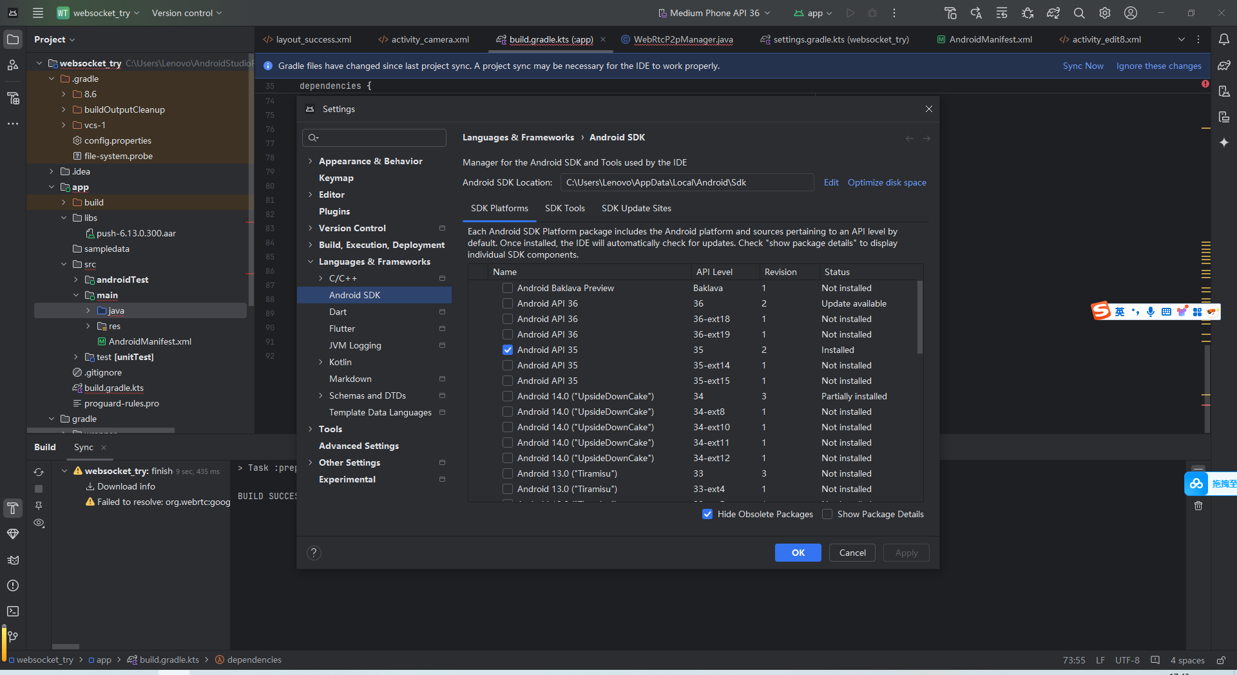Open the Notifications bell icon
Viewport: 1237px width, 675px height.
pyautogui.click(x=1224, y=39)
